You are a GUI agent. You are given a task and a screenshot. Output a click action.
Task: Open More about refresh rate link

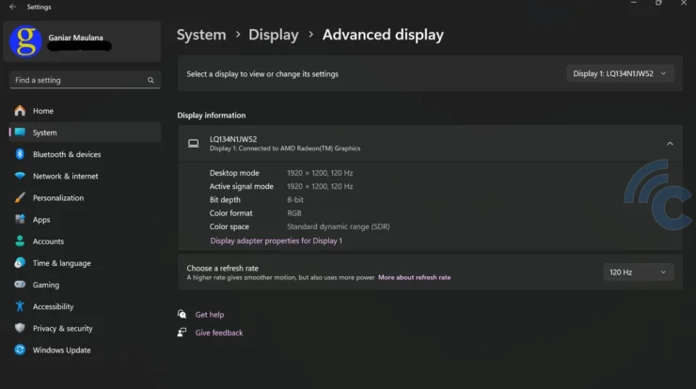[x=414, y=277]
